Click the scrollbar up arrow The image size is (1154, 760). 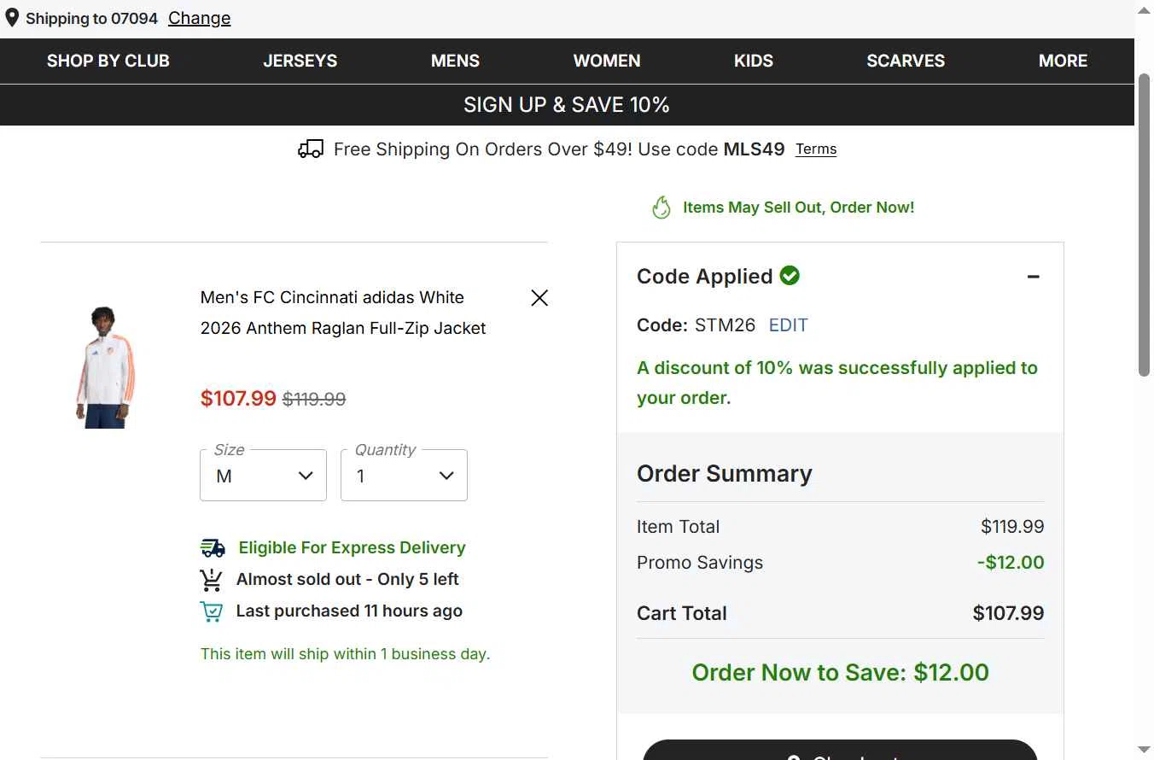(x=1145, y=10)
